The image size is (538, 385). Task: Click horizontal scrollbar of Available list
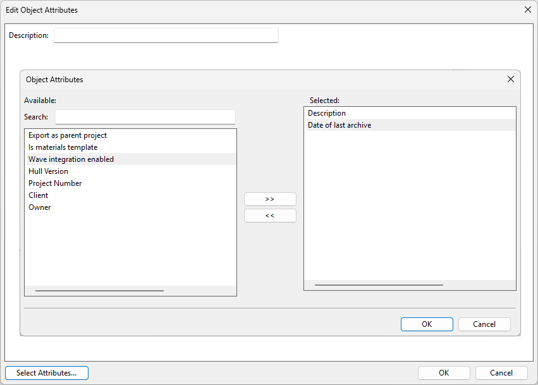point(99,291)
